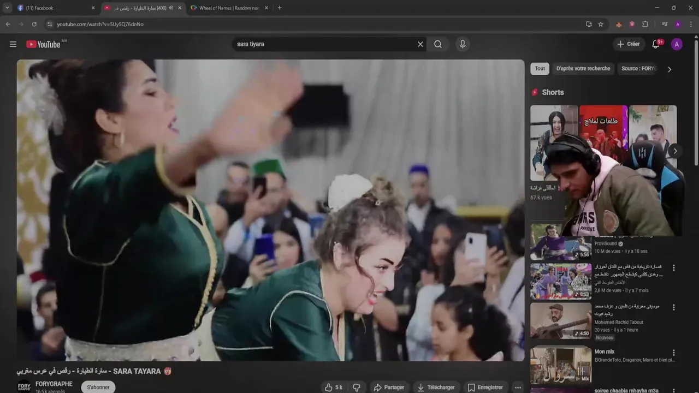Open site information icon in address bar

coord(50,24)
